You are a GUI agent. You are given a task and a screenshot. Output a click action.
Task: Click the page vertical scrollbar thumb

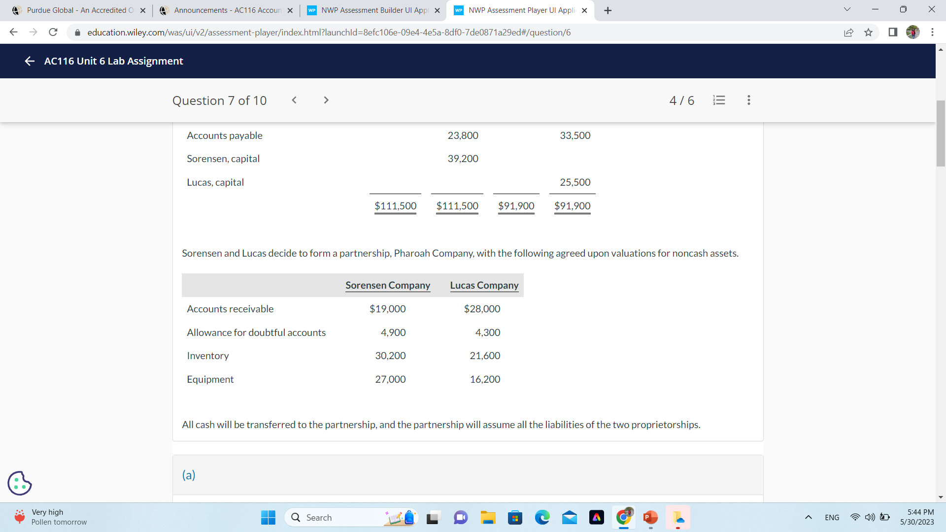(x=941, y=133)
